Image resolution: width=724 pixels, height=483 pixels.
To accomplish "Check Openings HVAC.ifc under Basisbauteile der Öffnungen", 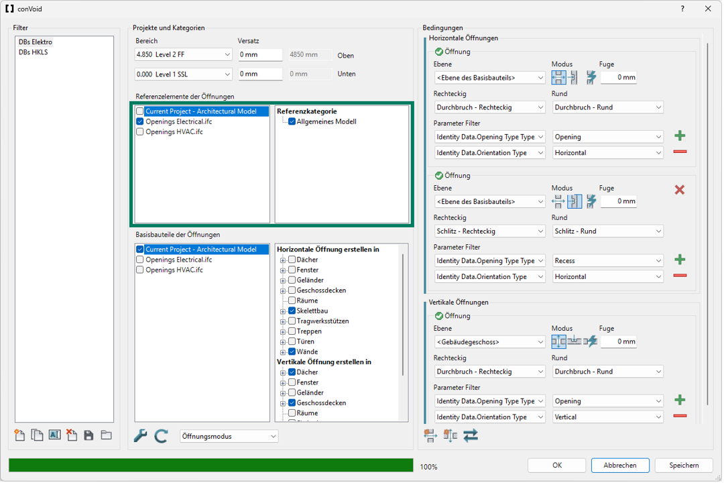I will pyautogui.click(x=140, y=270).
